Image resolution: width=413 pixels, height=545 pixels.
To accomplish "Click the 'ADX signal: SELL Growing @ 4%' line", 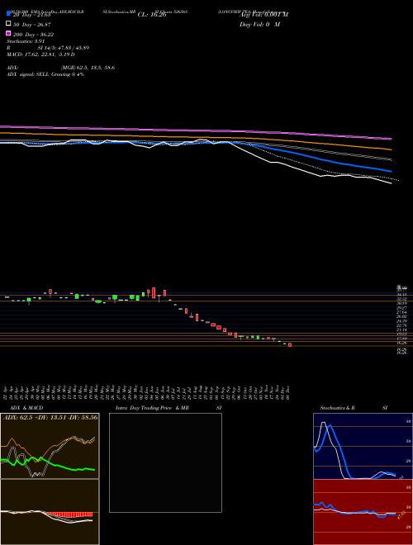I will tap(45, 74).
